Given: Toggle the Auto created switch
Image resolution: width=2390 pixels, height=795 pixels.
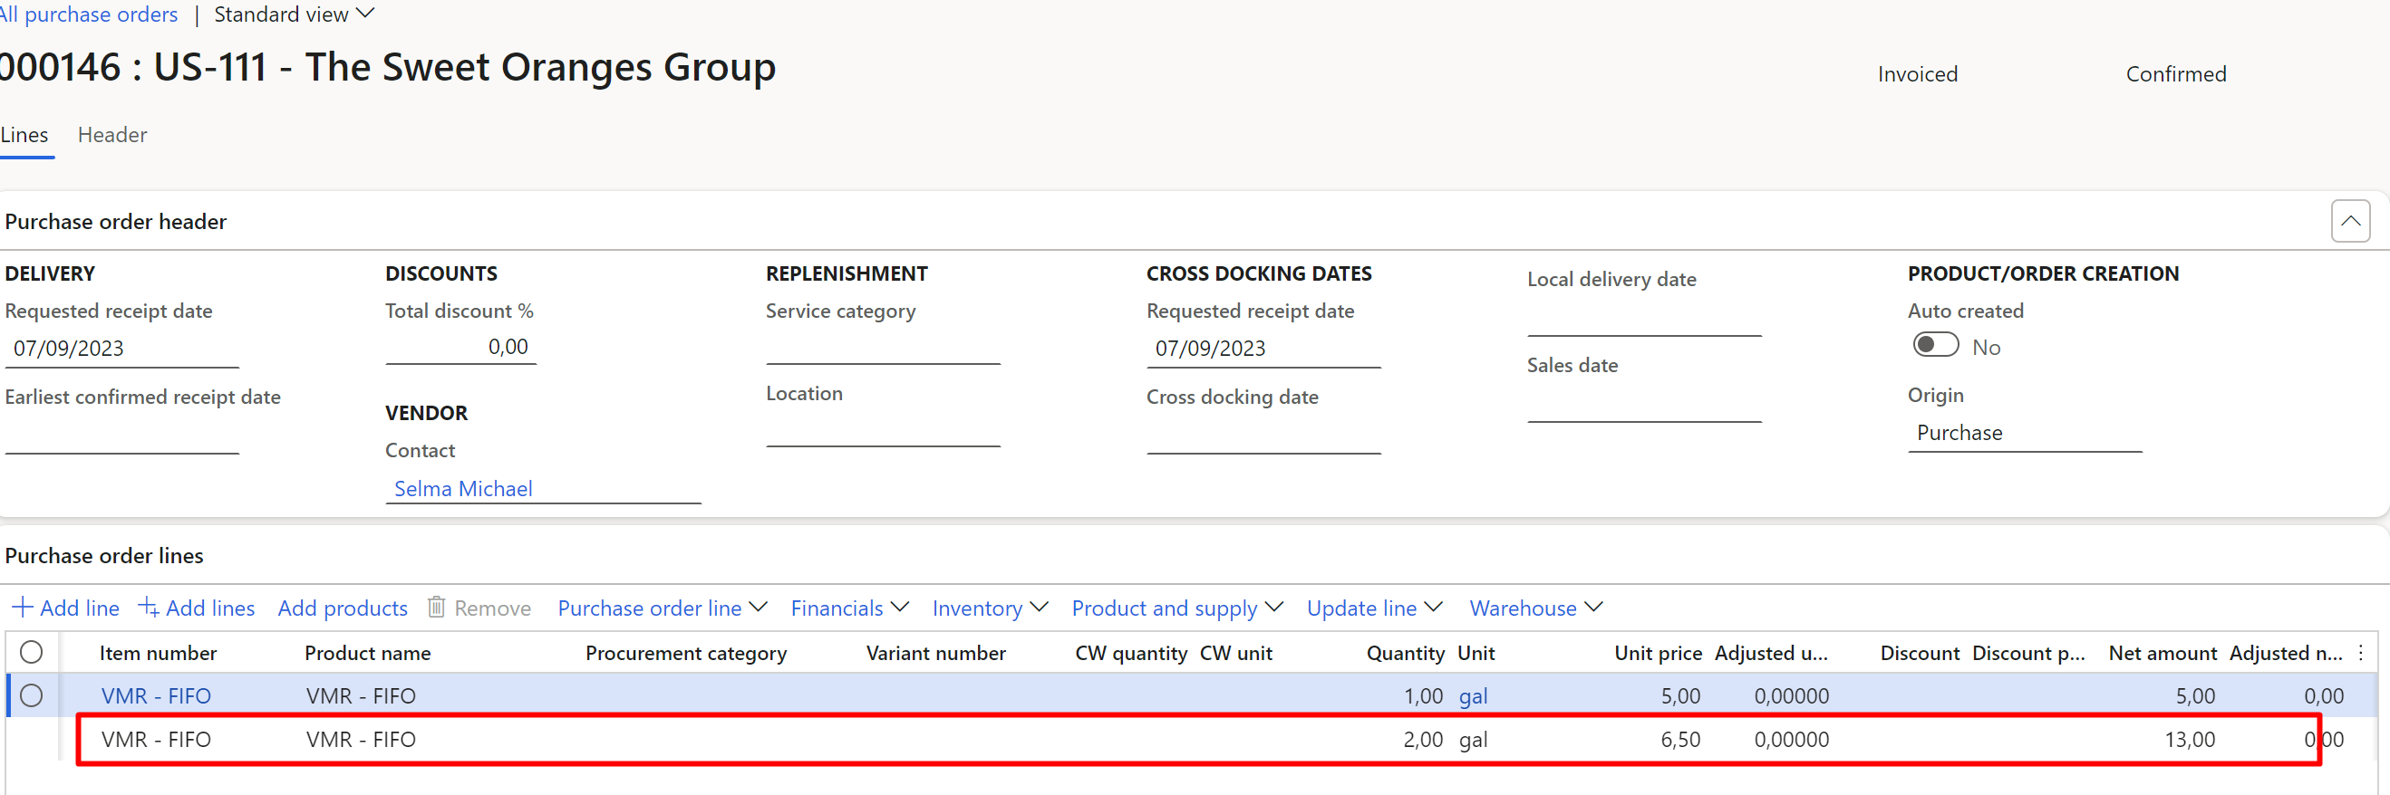Looking at the screenshot, I should tap(1935, 346).
